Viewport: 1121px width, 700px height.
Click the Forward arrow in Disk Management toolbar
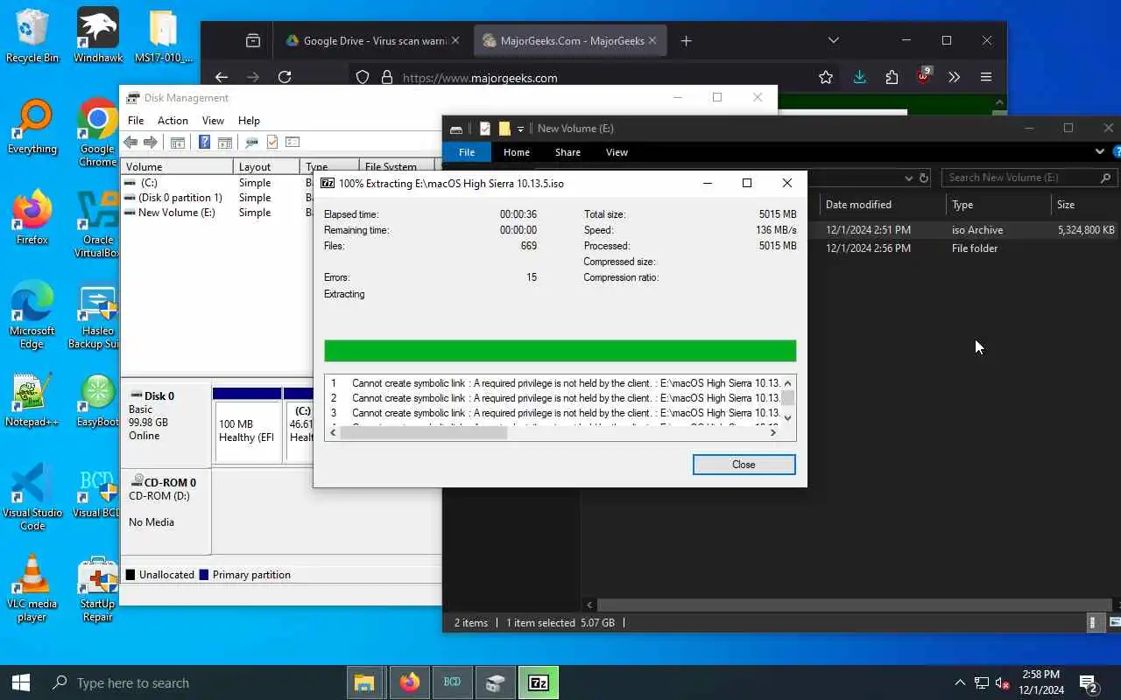click(x=151, y=143)
